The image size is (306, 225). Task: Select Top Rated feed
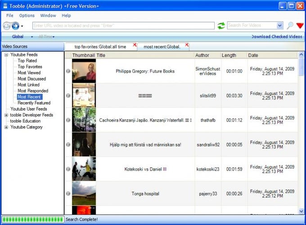click(27, 61)
